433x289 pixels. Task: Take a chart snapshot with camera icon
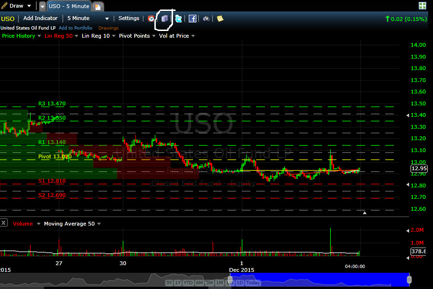tap(206, 19)
